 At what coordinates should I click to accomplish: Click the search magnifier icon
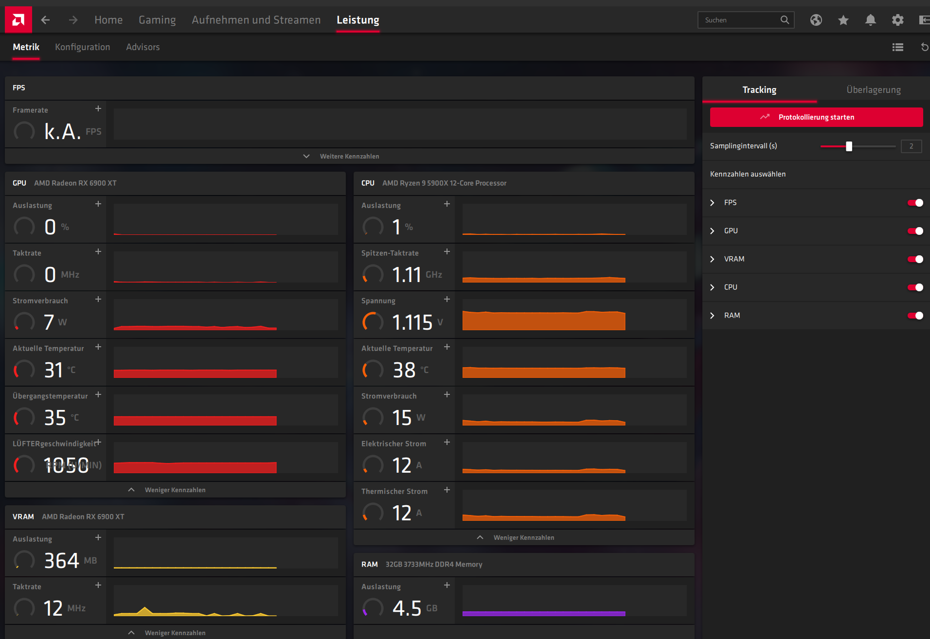[x=785, y=20]
